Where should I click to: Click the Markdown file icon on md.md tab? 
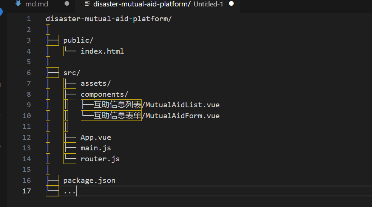click(18, 4)
